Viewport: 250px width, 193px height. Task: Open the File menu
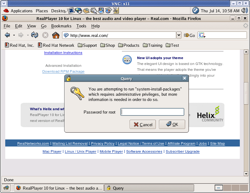tap(7, 26)
